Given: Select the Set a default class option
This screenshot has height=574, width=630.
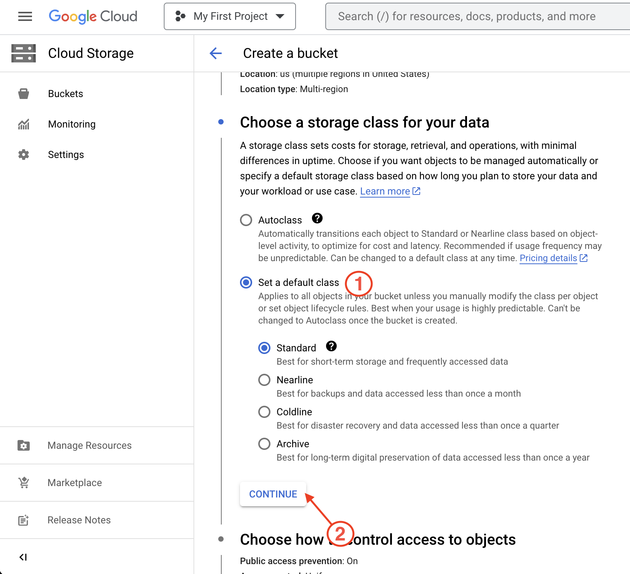Looking at the screenshot, I should pyautogui.click(x=246, y=282).
